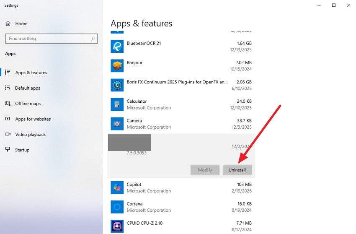Select the Copilot app name
This screenshot has width=356, height=234.
click(134, 185)
